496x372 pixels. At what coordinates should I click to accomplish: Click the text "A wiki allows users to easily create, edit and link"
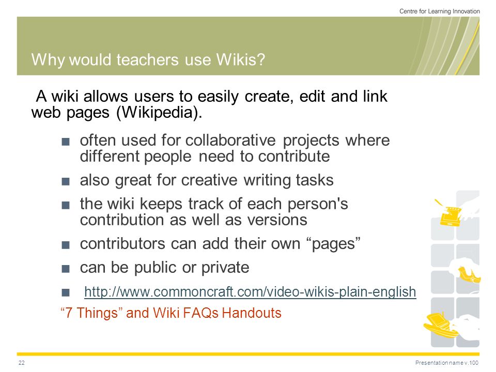211,96
